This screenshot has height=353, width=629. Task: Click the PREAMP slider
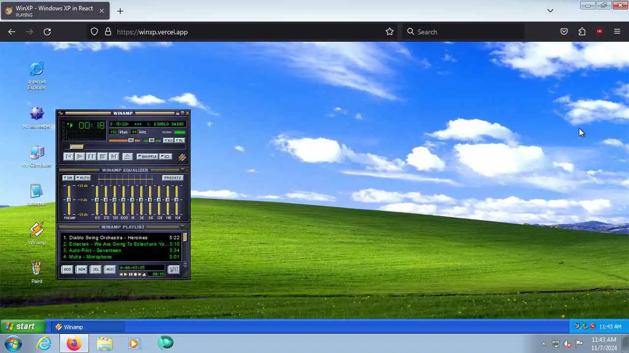tap(69, 200)
